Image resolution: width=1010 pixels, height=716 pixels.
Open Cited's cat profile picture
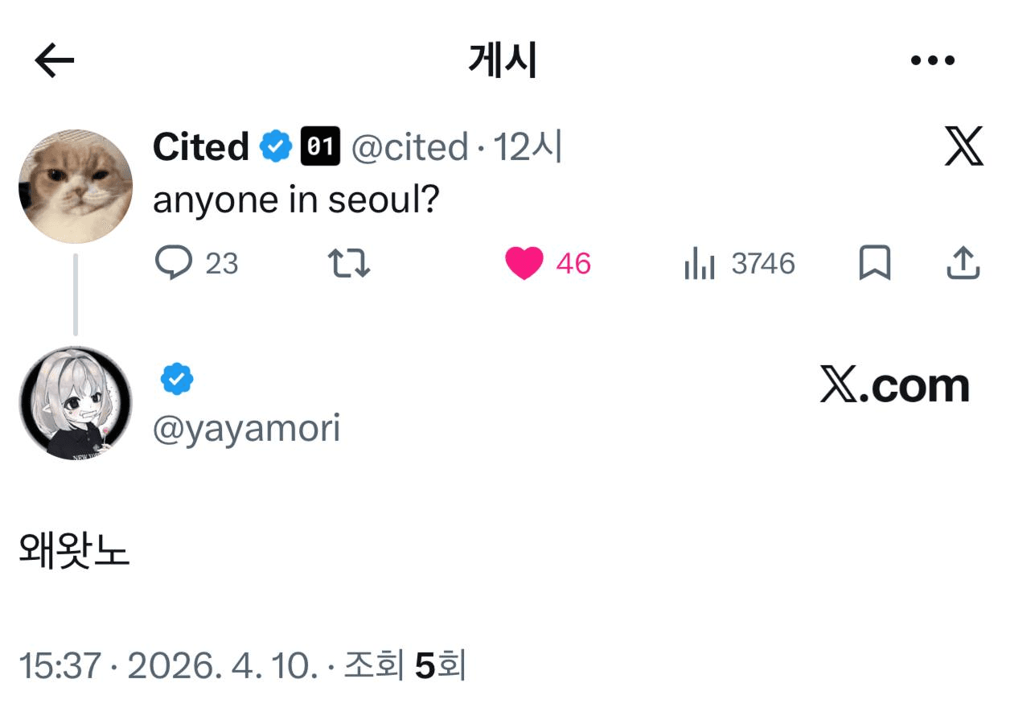pos(76,186)
